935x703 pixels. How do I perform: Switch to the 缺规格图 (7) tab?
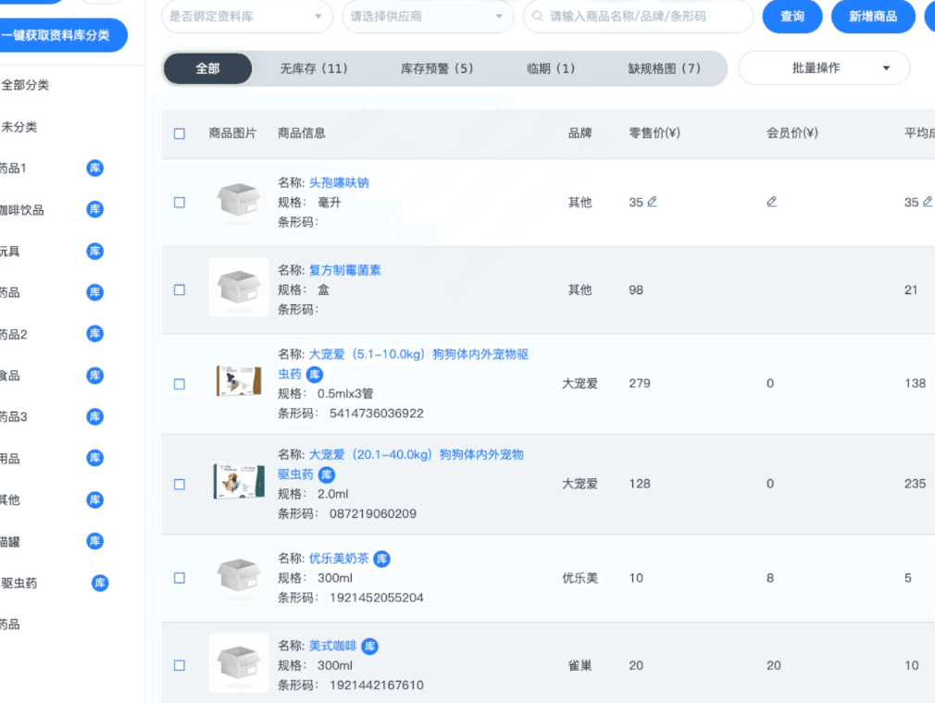(665, 68)
